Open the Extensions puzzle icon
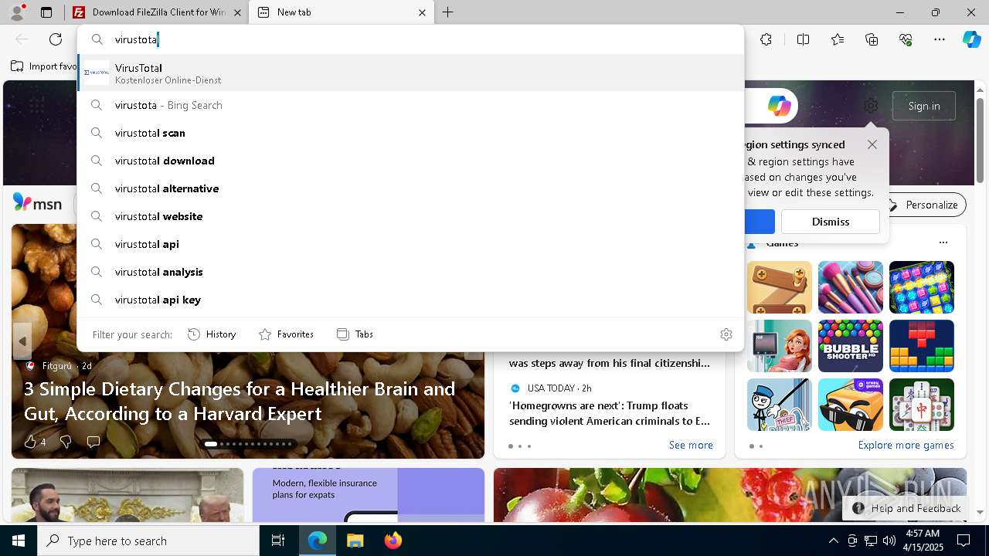The image size is (989, 556). click(766, 39)
